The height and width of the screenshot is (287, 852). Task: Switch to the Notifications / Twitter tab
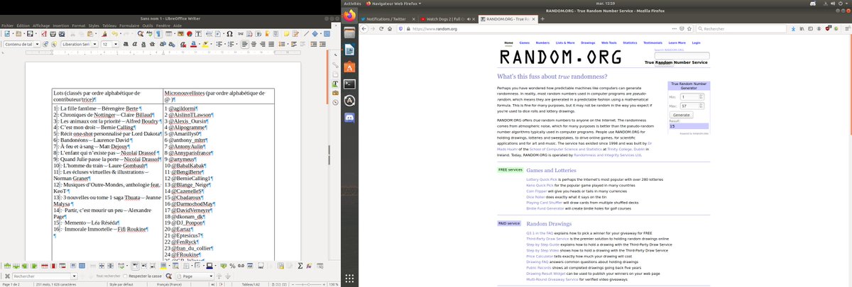[x=388, y=18]
